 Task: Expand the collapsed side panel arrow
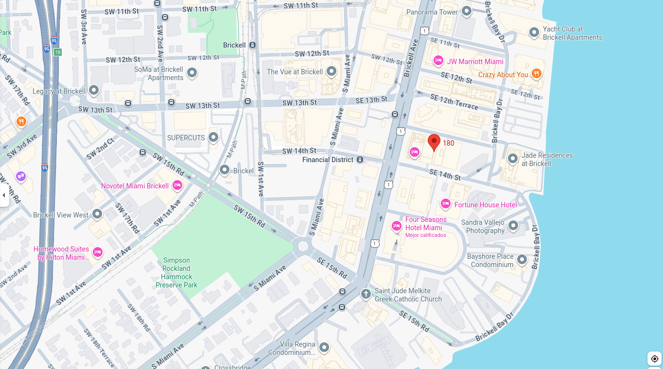[x=4, y=195]
